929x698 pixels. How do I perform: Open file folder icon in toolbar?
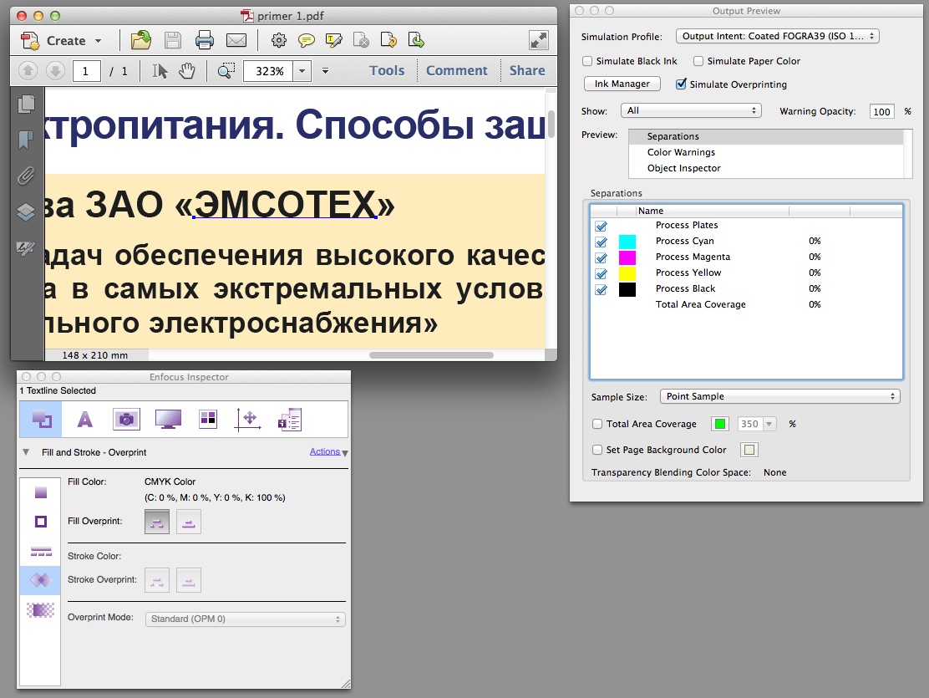coord(141,40)
